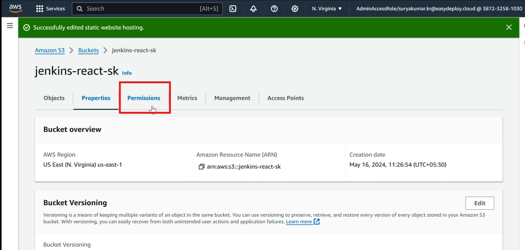Click the Buckets breadcrumb link
This screenshot has height=250, width=525.
88,50
